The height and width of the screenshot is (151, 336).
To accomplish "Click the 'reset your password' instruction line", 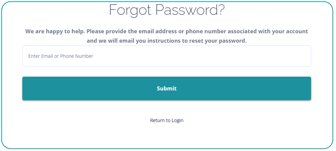I will (x=167, y=41).
